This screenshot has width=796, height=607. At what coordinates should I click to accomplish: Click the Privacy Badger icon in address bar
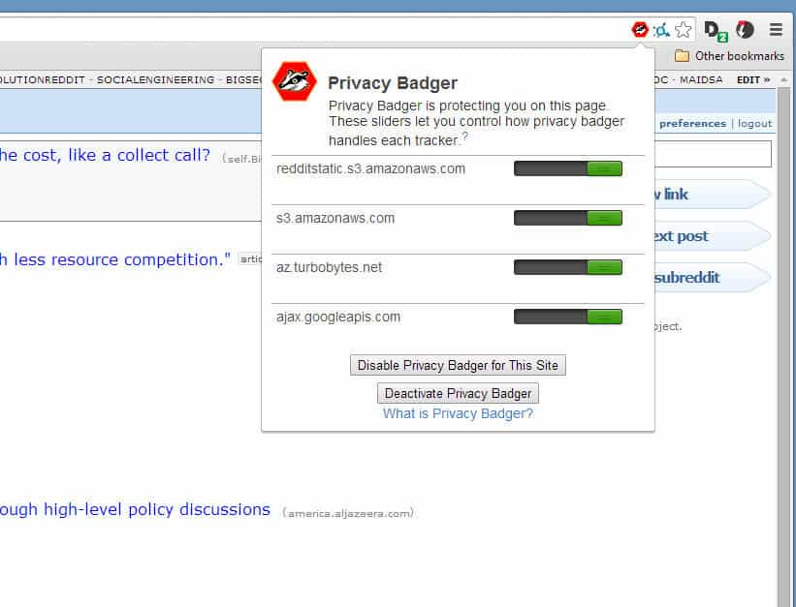(640, 30)
